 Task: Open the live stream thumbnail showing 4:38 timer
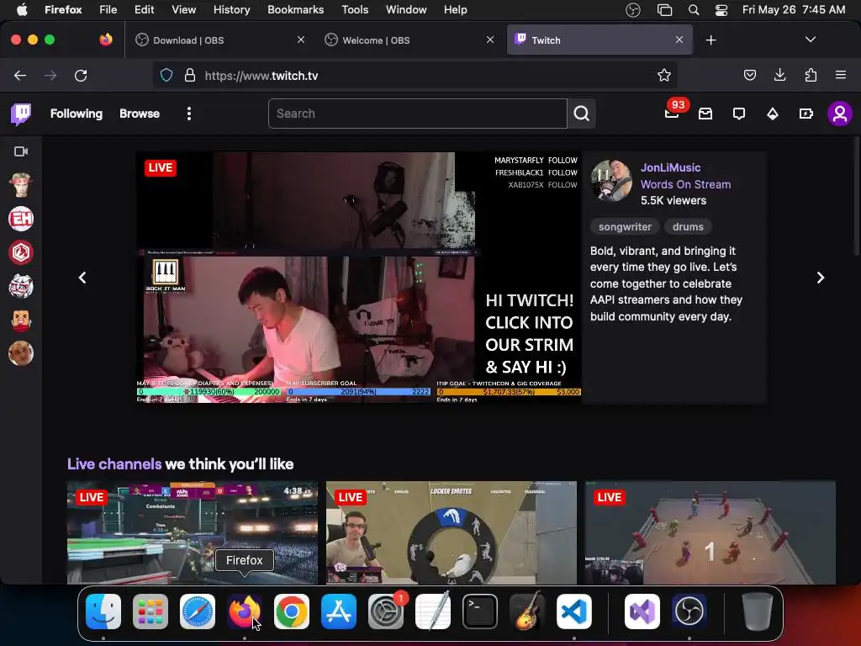[x=193, y=532]
